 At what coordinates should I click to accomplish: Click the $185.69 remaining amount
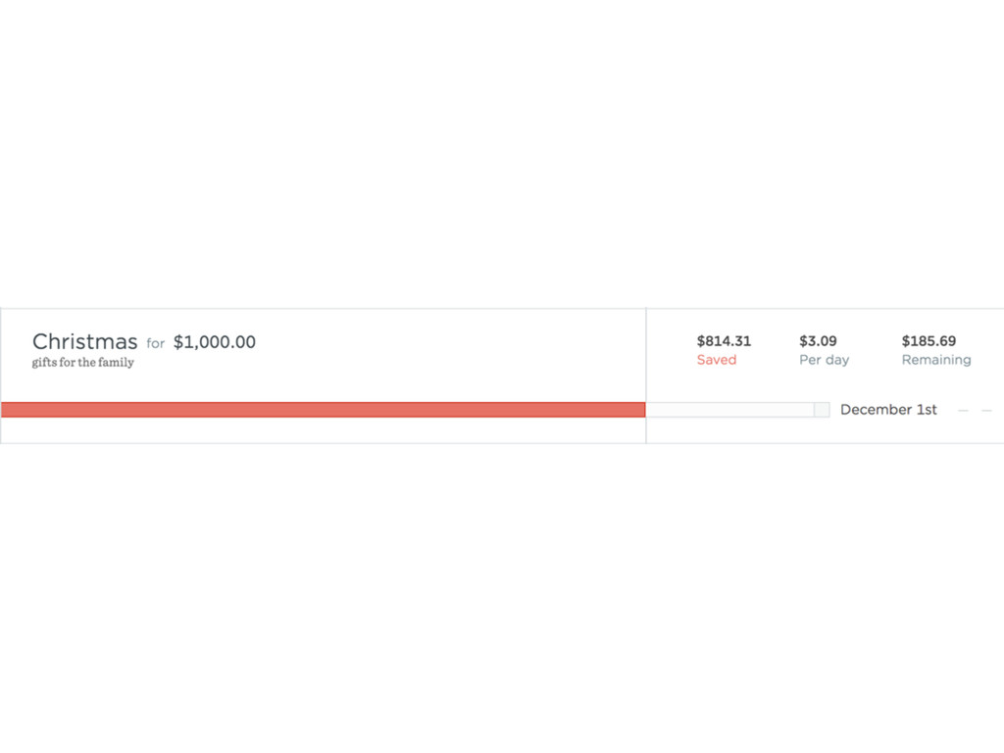[x=929, y=341]
